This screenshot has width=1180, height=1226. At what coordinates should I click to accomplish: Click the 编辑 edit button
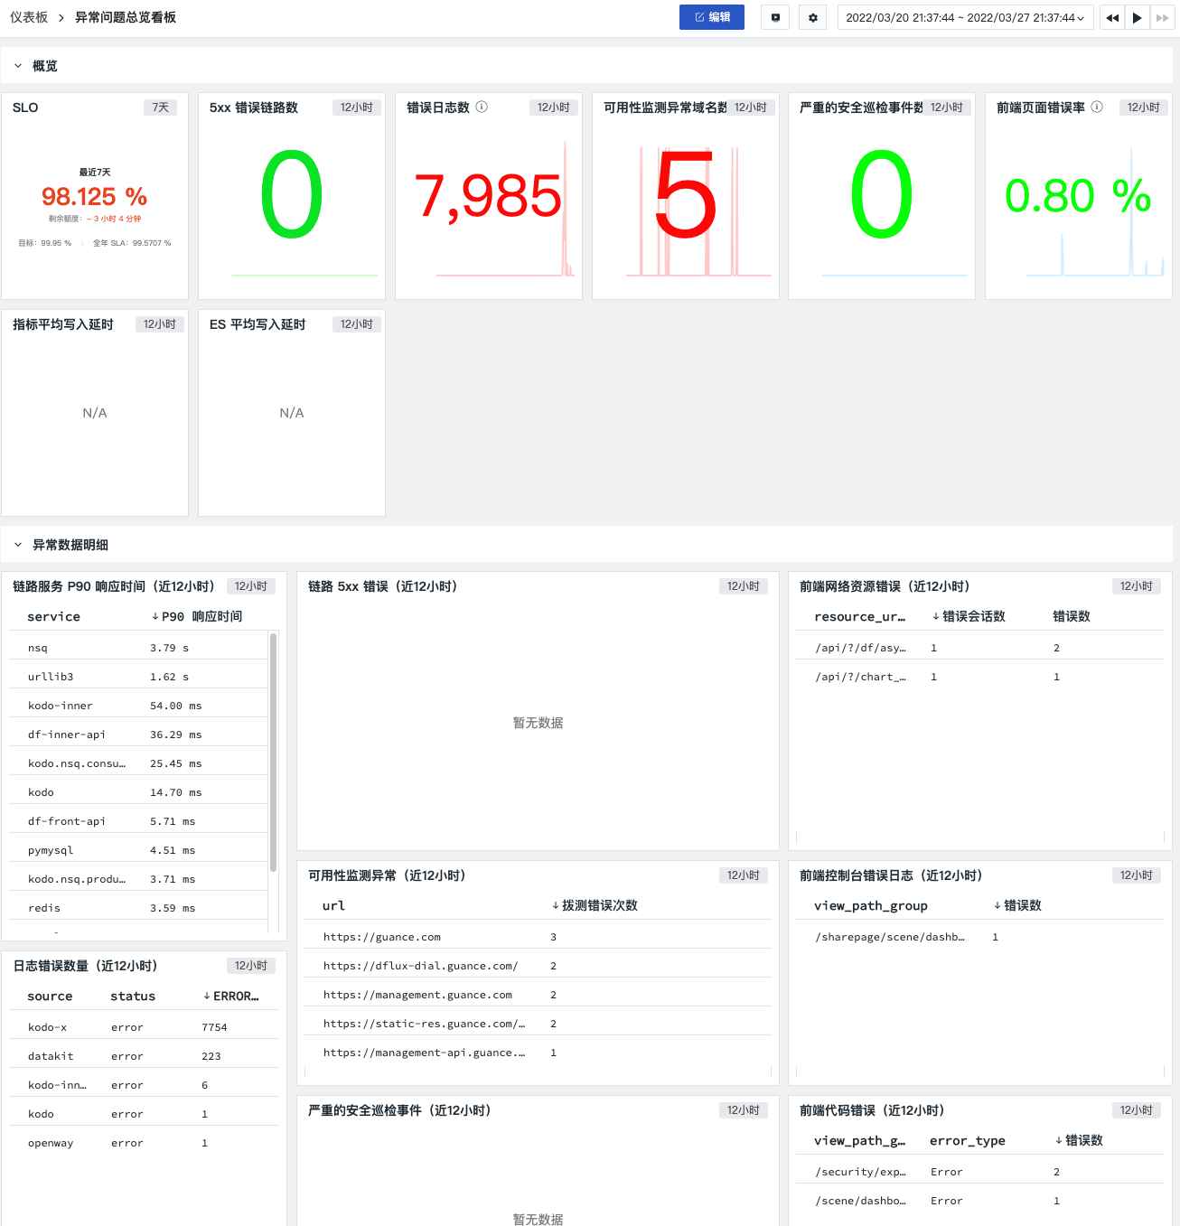point(712,17)
